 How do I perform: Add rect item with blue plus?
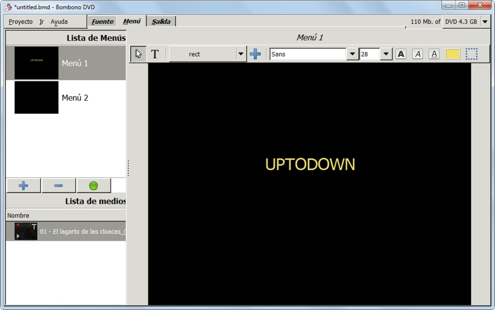point(255,54)
